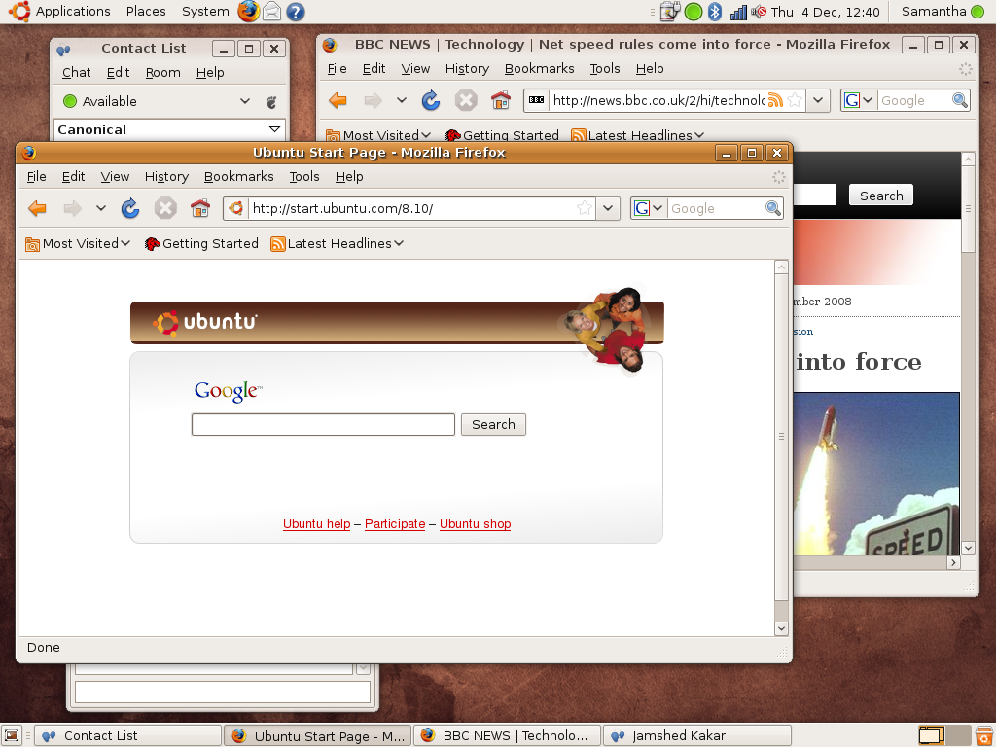The width and height of the screenshot is (996, 747).
Task: Click Back arrow in Ubuntu Start Page window
Action: pos(38,208)
